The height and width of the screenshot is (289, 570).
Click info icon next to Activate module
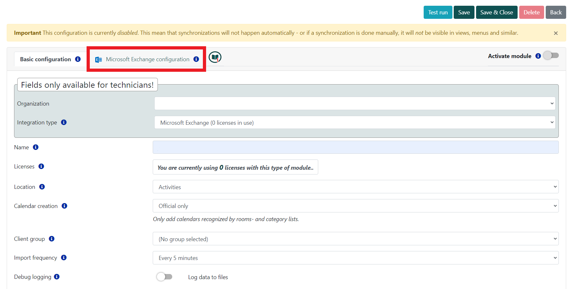tap(538, 56)
